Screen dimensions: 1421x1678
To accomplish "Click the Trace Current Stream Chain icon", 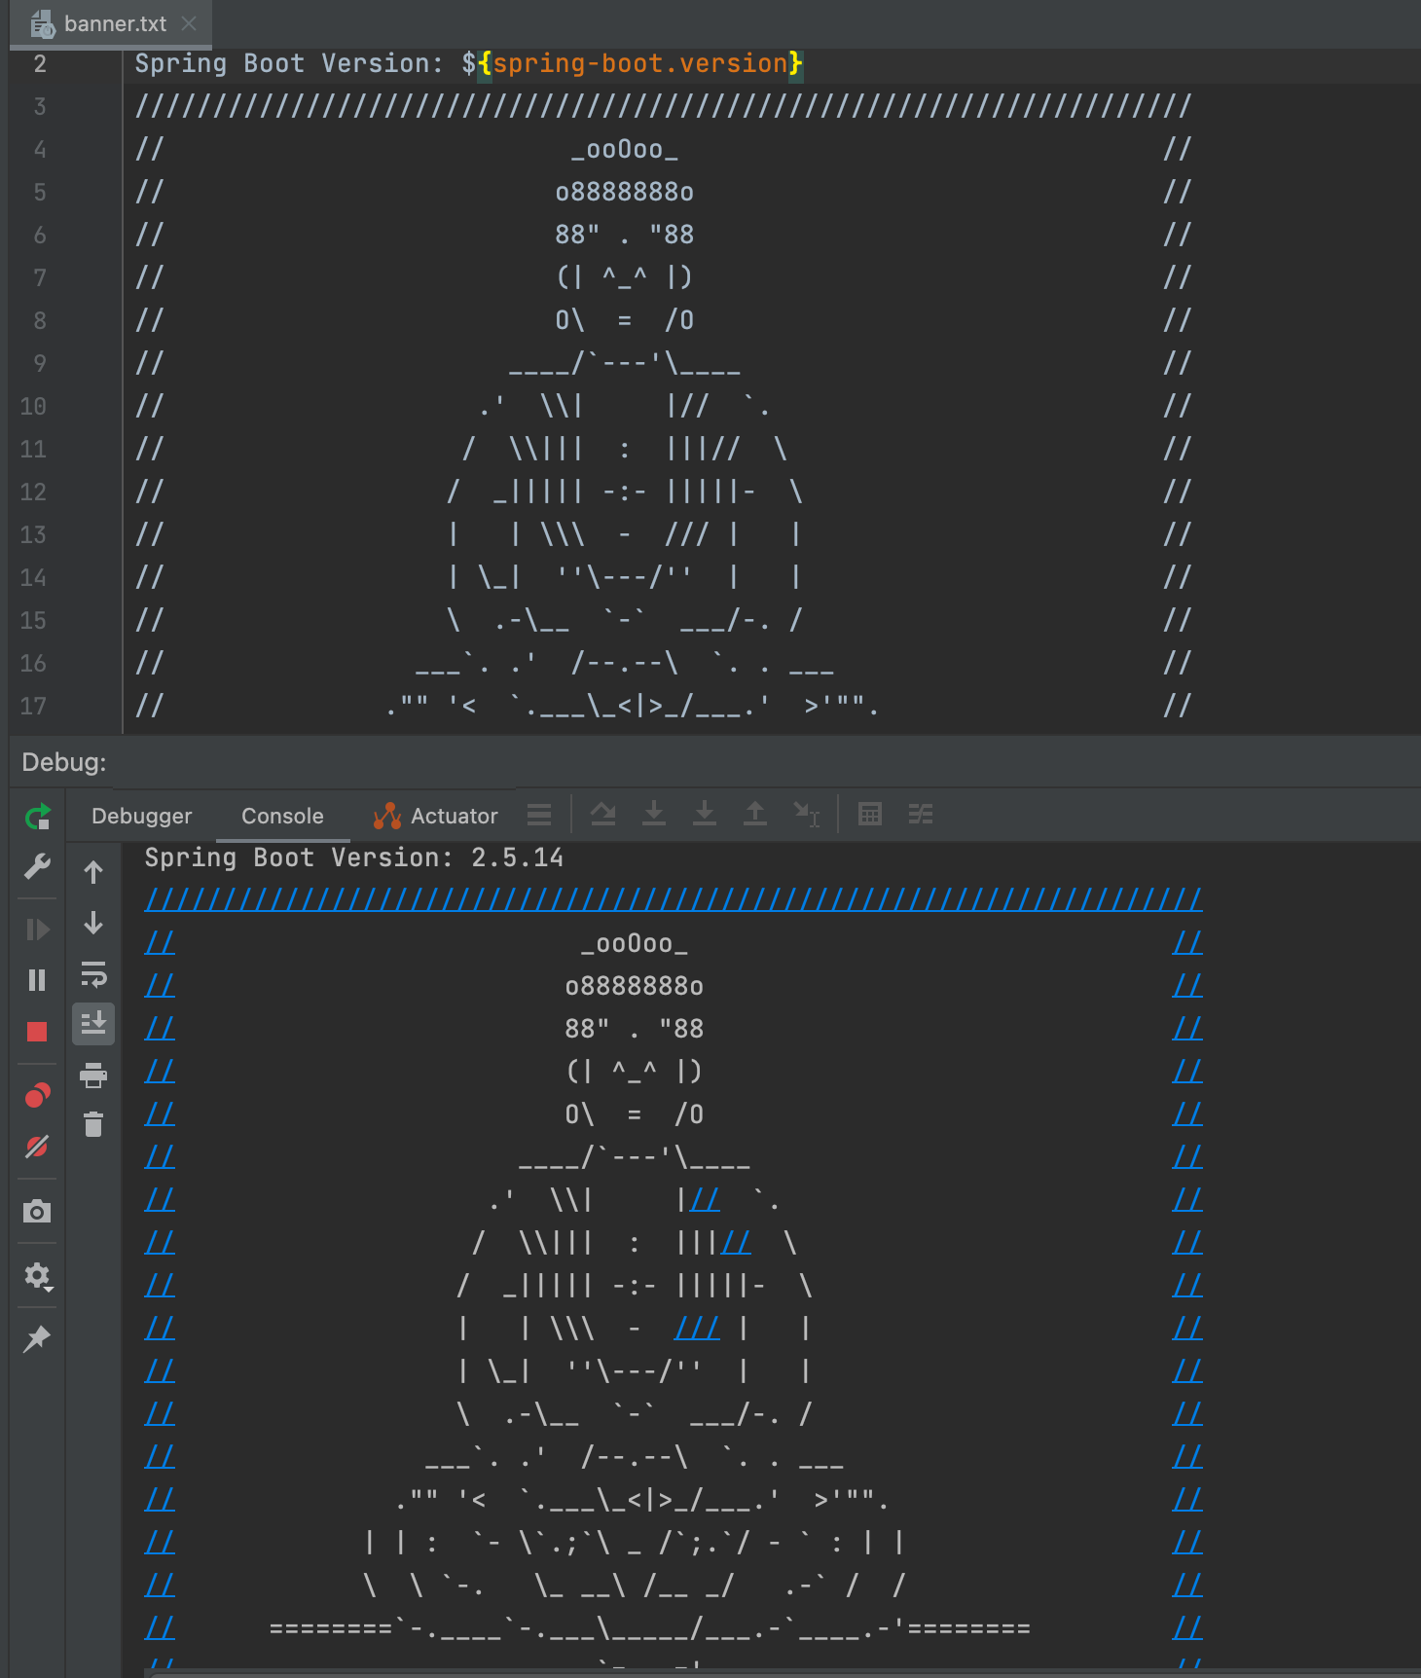I will pos(921,814).
